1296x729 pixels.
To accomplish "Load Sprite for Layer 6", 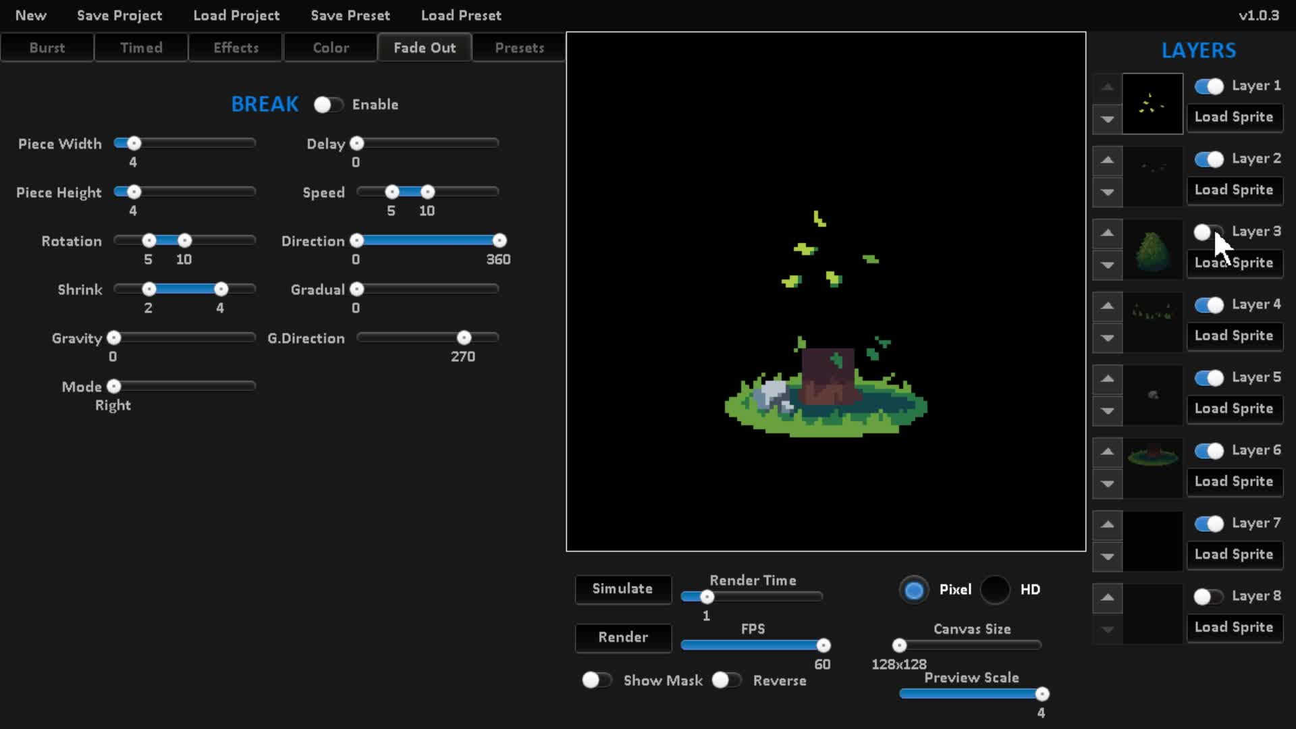I will (1234, 481).
